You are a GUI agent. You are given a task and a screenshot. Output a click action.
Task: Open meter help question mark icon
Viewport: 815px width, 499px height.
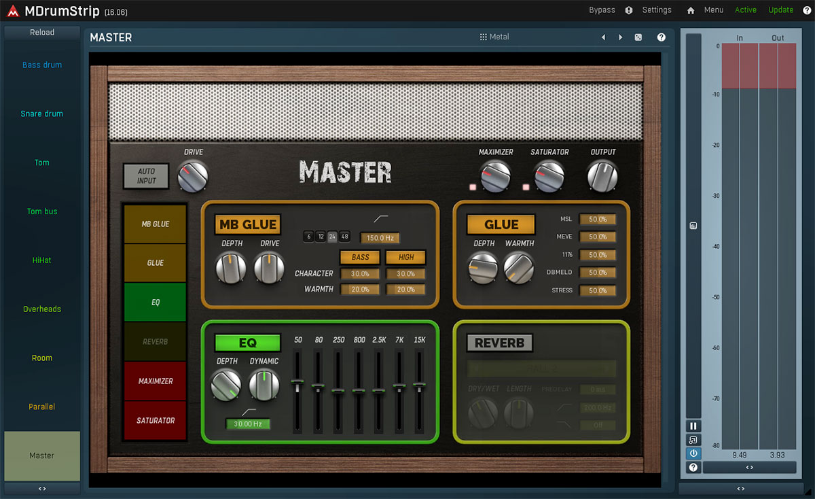pos(693,468)
